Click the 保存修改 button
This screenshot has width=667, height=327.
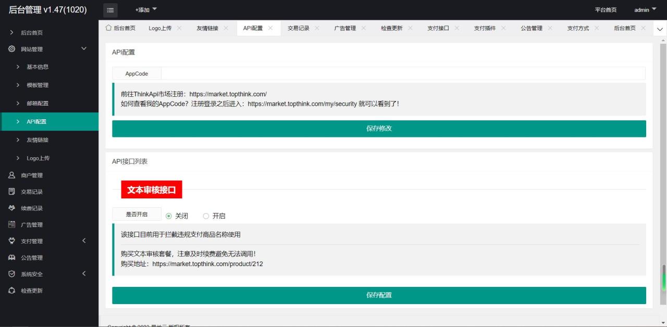(379, 129)
